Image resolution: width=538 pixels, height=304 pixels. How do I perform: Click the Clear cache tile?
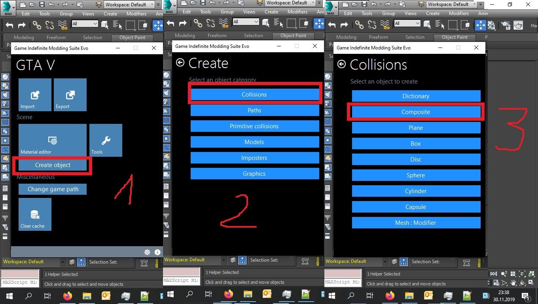click(35, 214)
